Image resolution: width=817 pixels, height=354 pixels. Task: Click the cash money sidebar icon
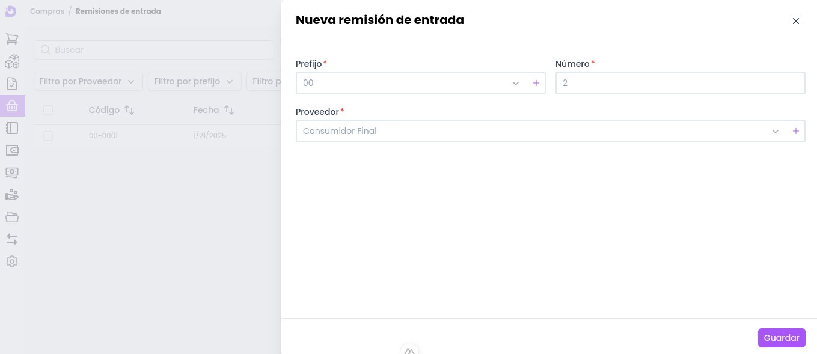(12, 172)
